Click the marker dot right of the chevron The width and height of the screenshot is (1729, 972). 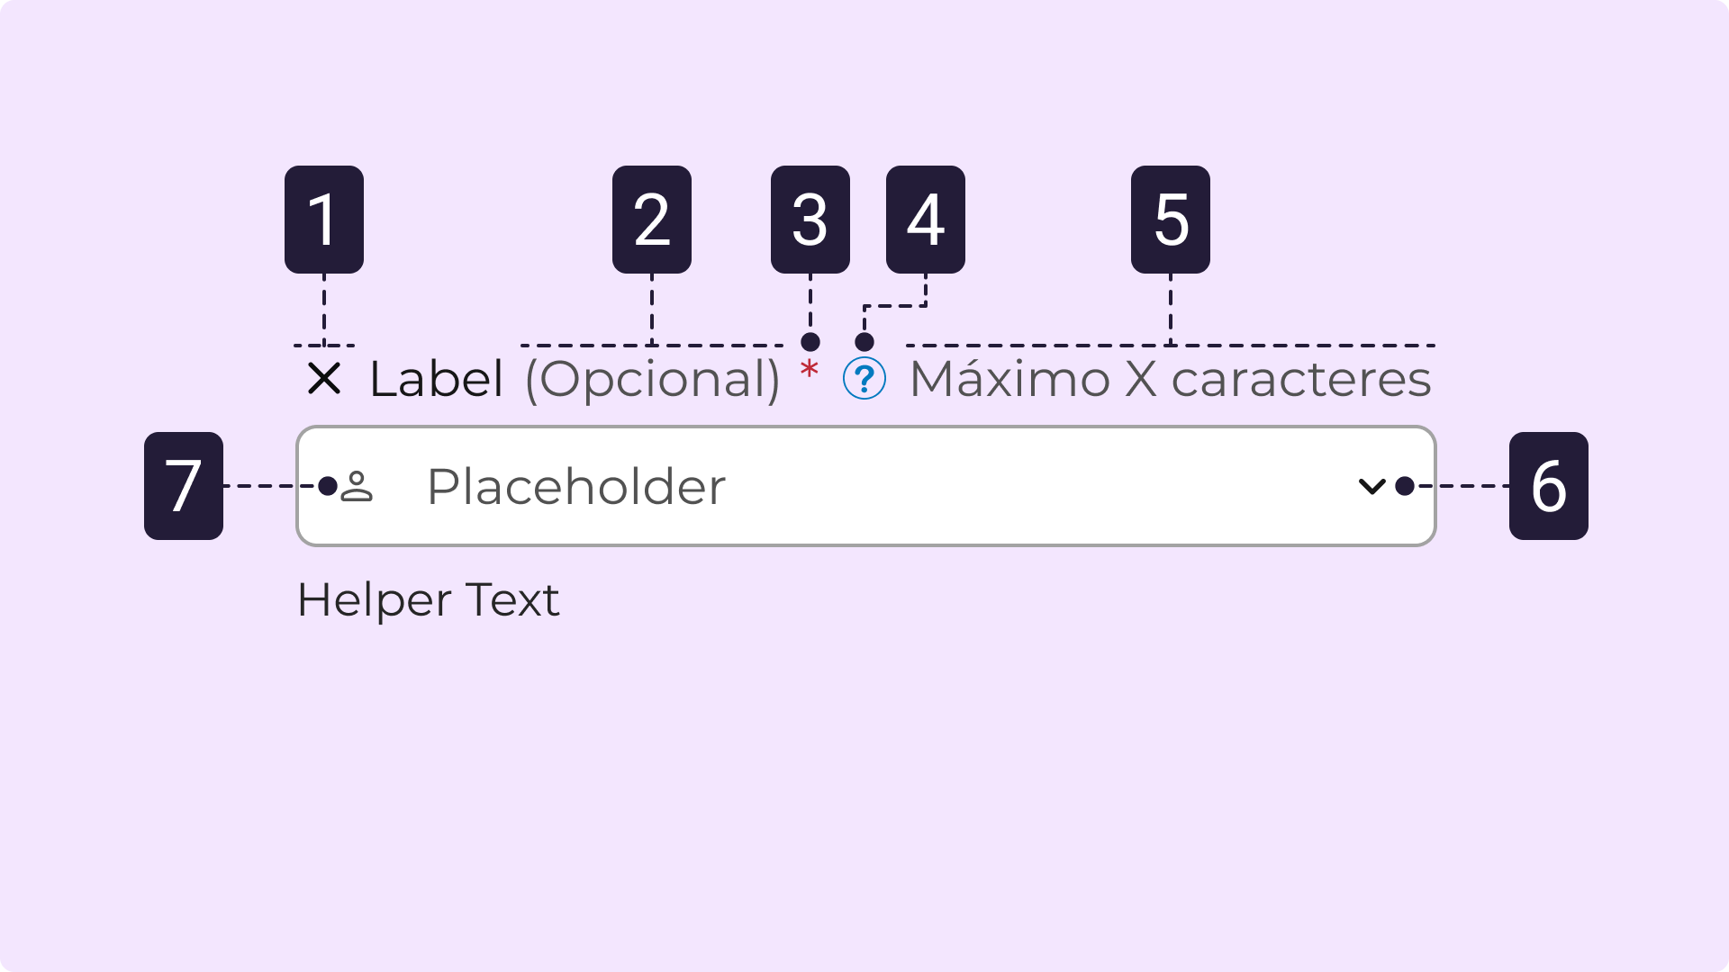pyautogui.click(x=1405, y=486)
